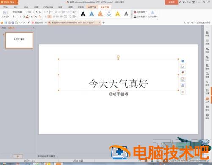Viewport: 212px width, 165px height.
Task: Open the Start ribbon tab
Action: pos(6,7)
